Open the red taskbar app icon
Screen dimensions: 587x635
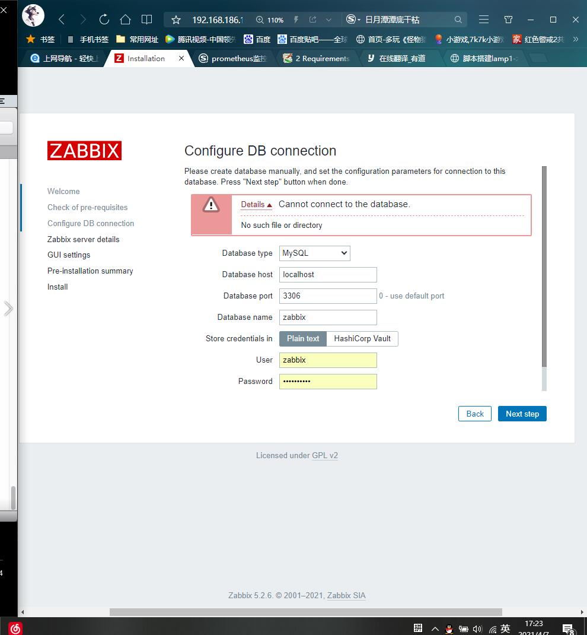pos(15,628)
